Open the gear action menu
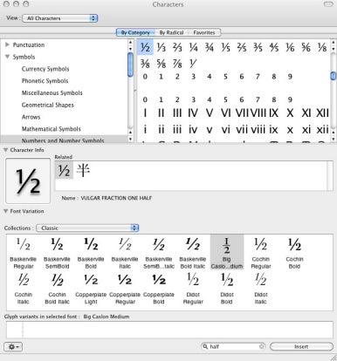The image size is (337, 361). [x=13, y=346]
